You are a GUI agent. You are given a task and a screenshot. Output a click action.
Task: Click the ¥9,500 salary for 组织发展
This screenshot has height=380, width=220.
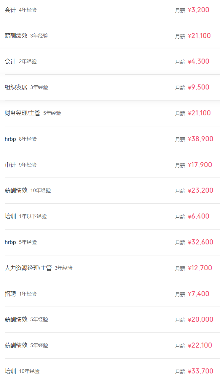coord(198,87)
